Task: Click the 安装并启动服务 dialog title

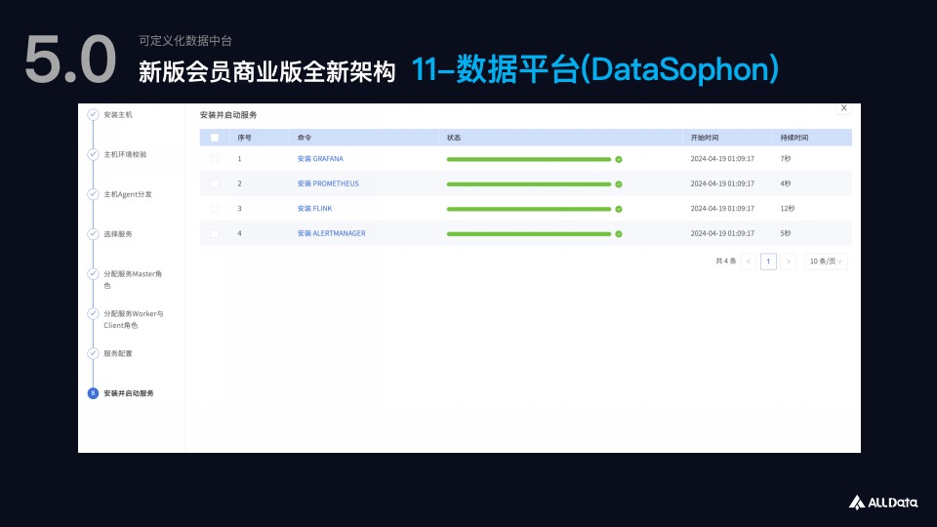Action: 228,115
